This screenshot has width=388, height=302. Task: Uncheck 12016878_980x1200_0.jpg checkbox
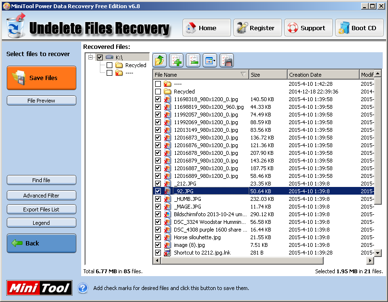(158, 153)
